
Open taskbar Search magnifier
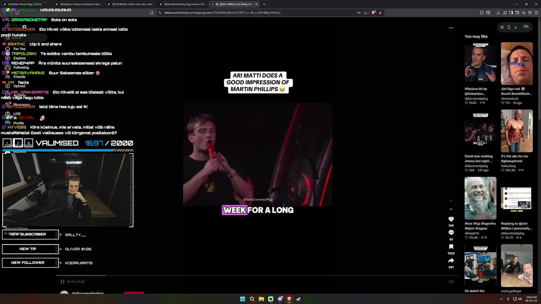pos(252,299)
